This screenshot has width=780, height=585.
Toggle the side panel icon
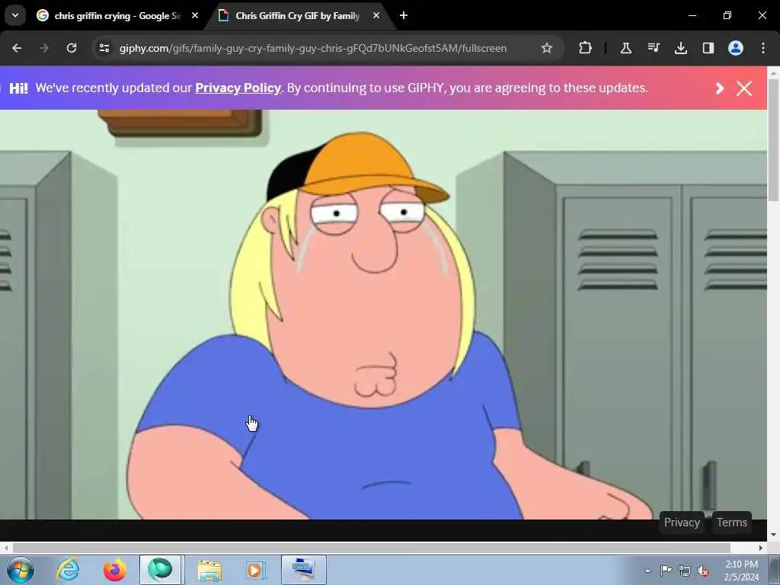point(708,48)
